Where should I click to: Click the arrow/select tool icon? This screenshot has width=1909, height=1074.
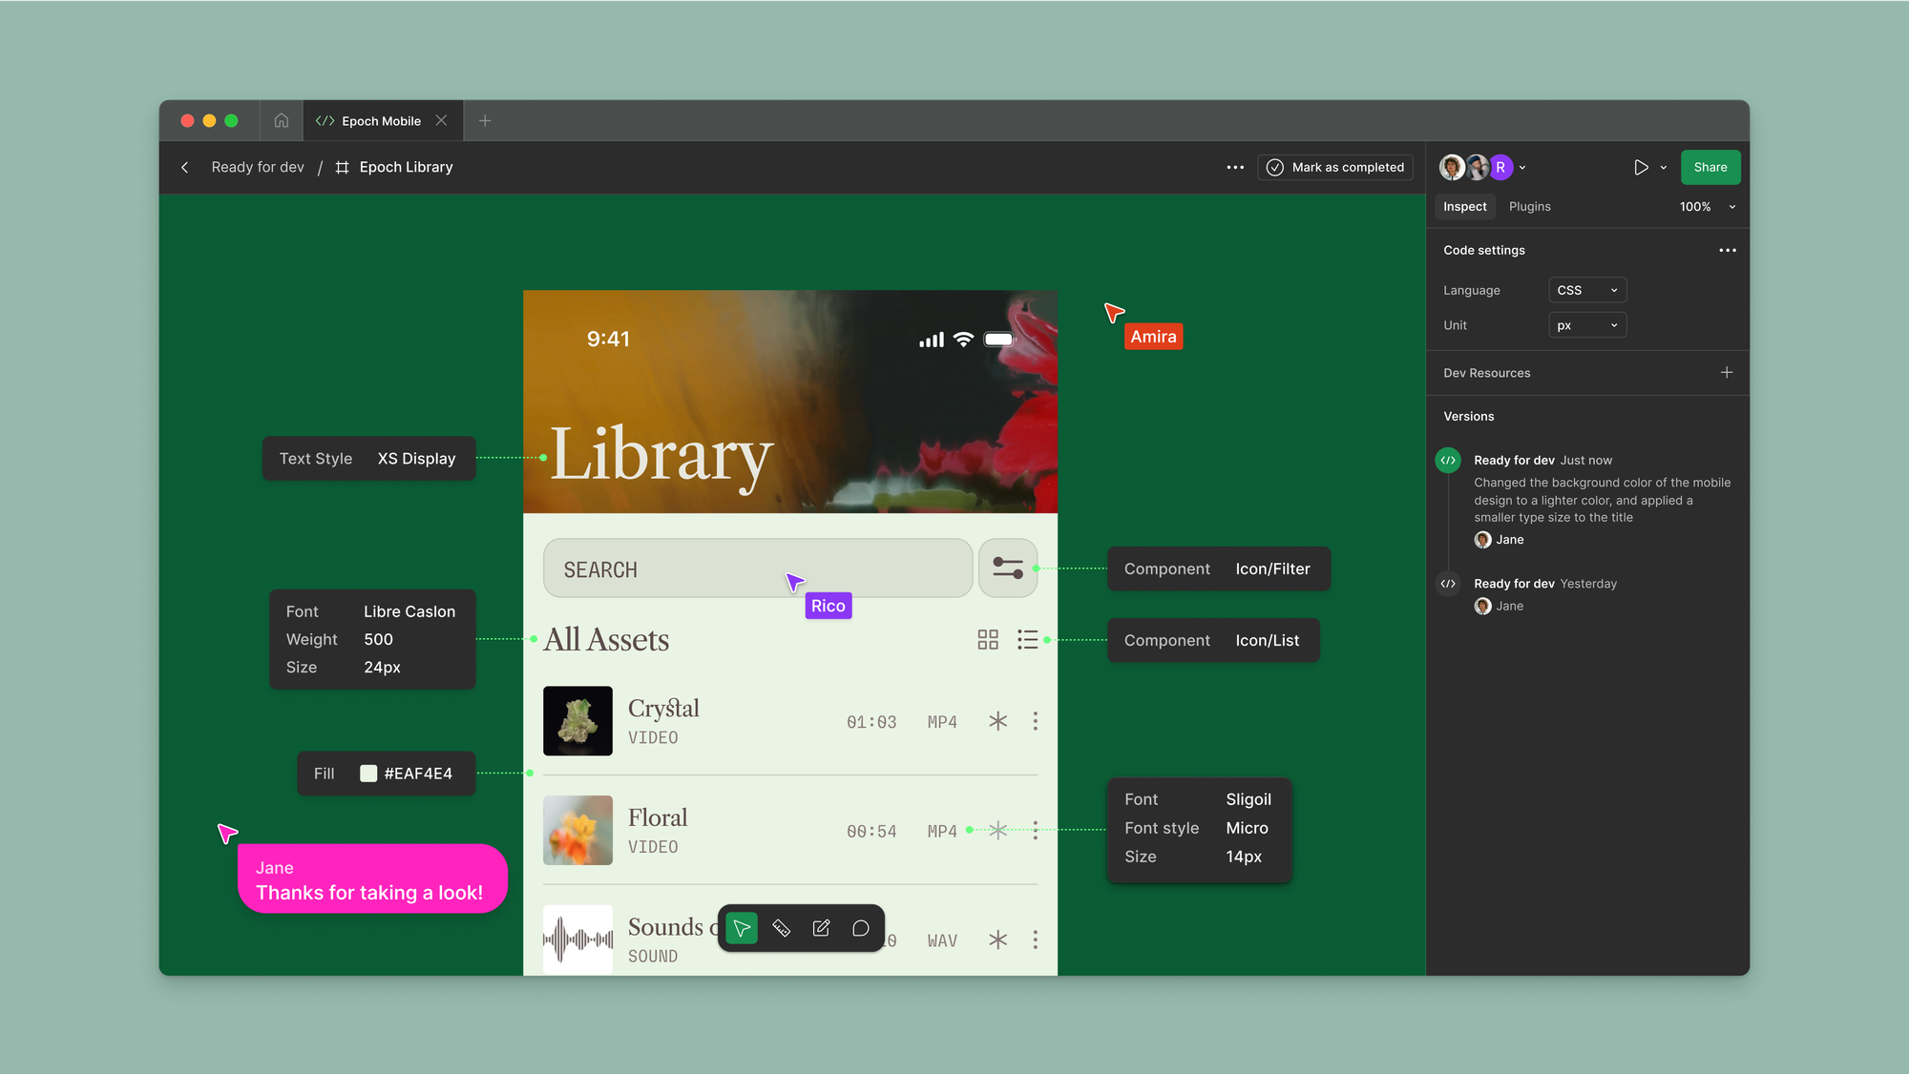coord(742,929)
